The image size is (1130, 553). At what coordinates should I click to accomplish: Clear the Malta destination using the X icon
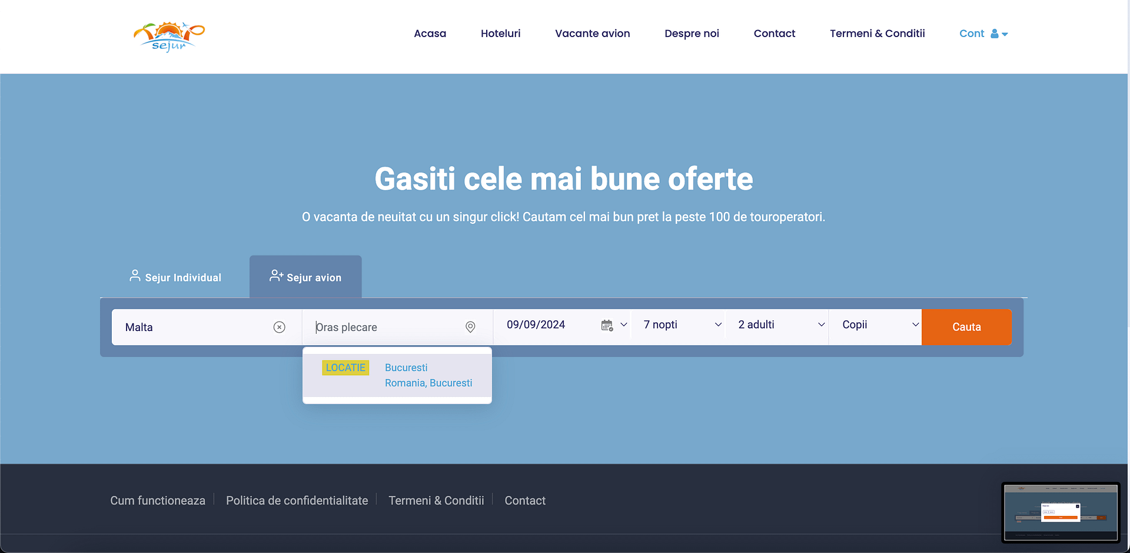(x=279, y=327)
